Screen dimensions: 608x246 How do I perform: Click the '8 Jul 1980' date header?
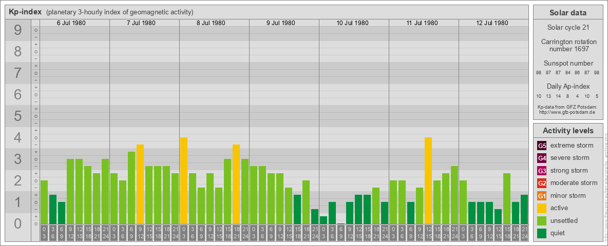(211, 23)
